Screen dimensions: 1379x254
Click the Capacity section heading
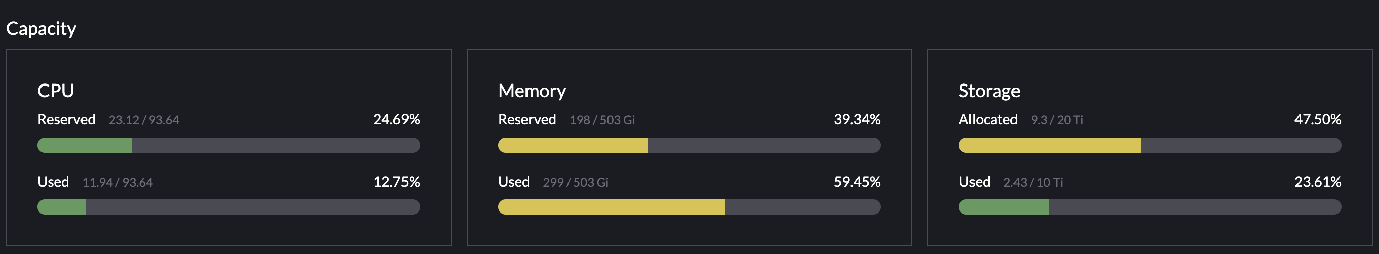coord(41,28)
